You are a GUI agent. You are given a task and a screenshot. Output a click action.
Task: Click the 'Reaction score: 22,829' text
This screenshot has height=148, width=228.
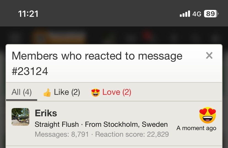click(x=132, y=134)
